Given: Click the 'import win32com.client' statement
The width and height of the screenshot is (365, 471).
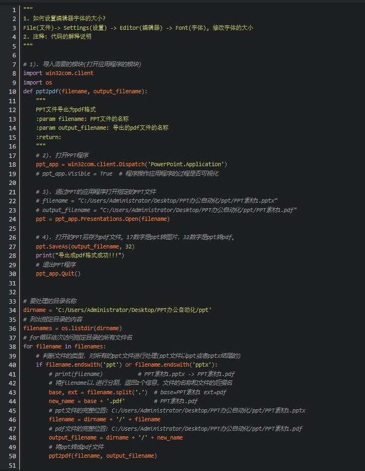Looking at the screenshot, I should point(58,73).
